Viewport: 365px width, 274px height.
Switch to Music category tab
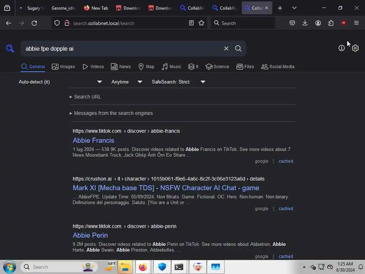tap(171, 67)
